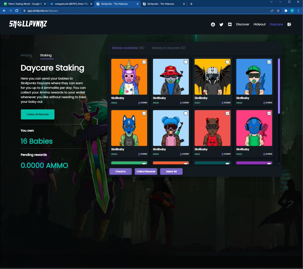Click the lock icon in address bar
The width and height of the screenshot is (303, 269).
24,11
